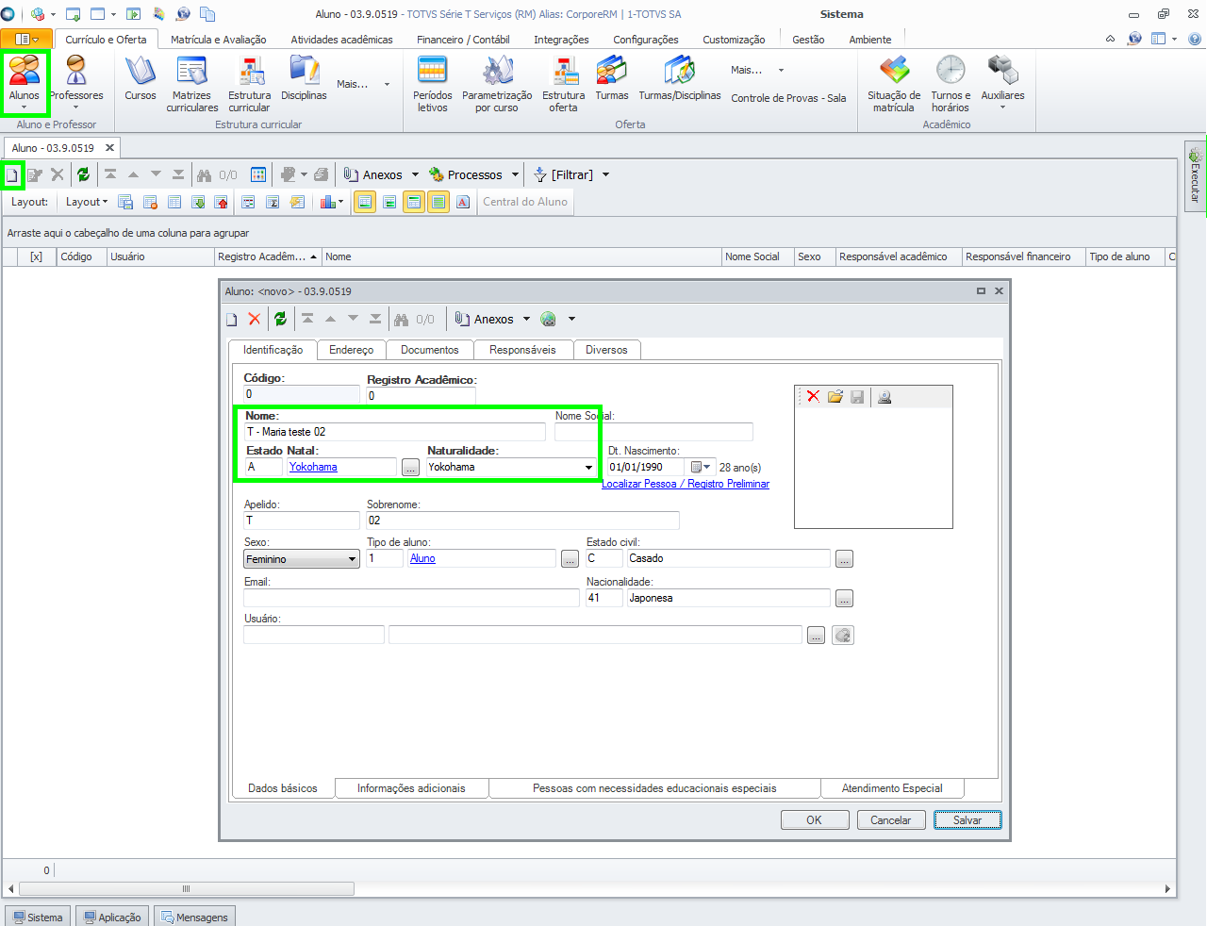Image resolution: width=1207 pixels, height=926 pixels.
Task: Open the date picker for Dt. Nascimento
Action: [x=701, y=467]
